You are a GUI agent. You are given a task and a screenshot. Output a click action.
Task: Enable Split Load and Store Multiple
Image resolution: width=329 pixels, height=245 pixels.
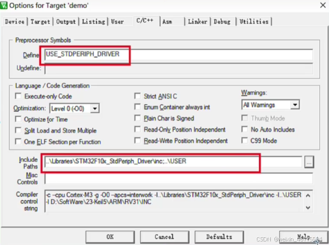tap(18, 130)
